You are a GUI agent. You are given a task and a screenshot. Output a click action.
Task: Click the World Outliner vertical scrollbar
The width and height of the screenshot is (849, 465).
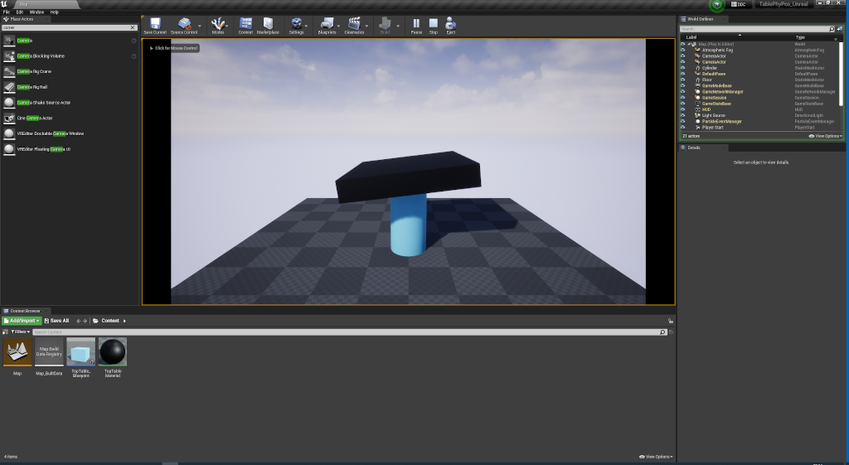(x=841, y=73)
